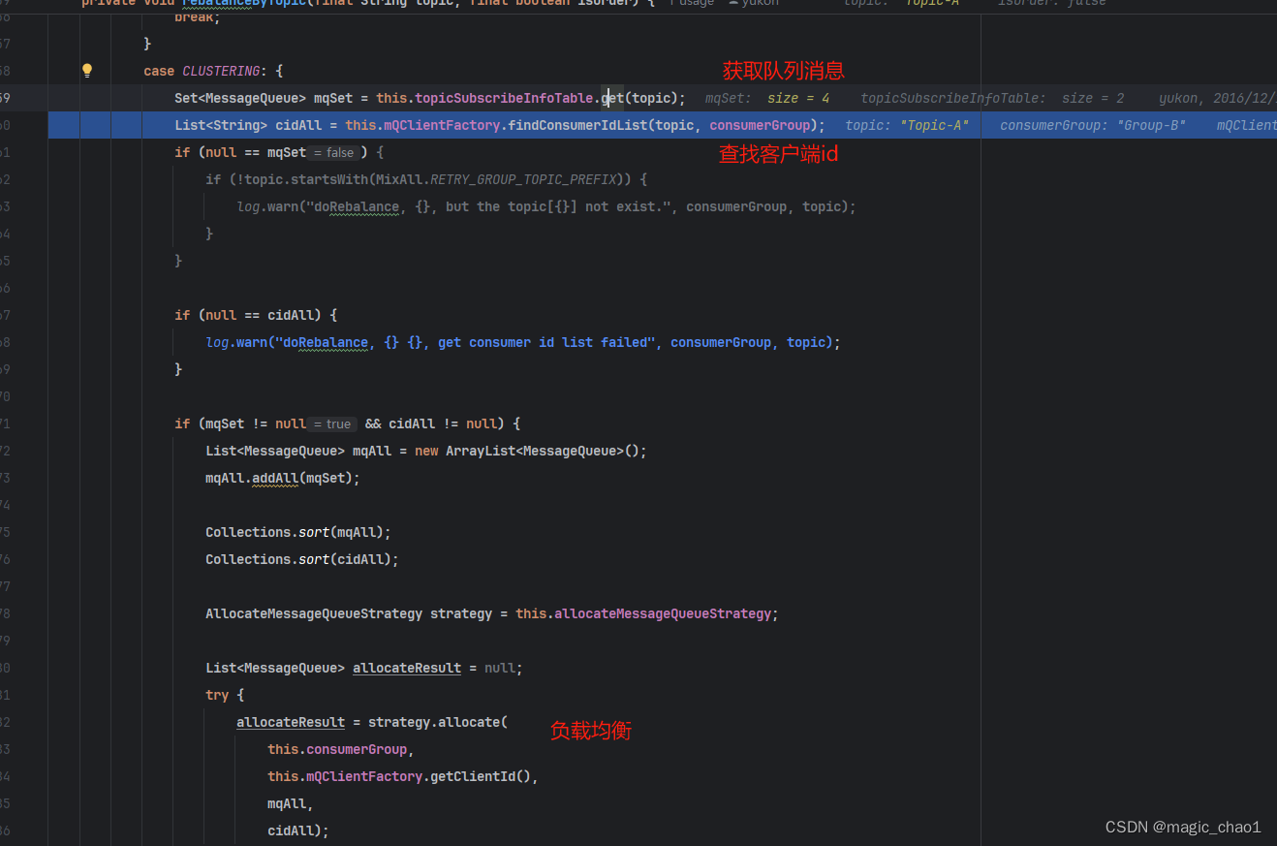Click the 'topic: "Topic-A"' debug value on highlighted line
The width and height of the screenshot is (1277, 846).
[x=907, y=125]
